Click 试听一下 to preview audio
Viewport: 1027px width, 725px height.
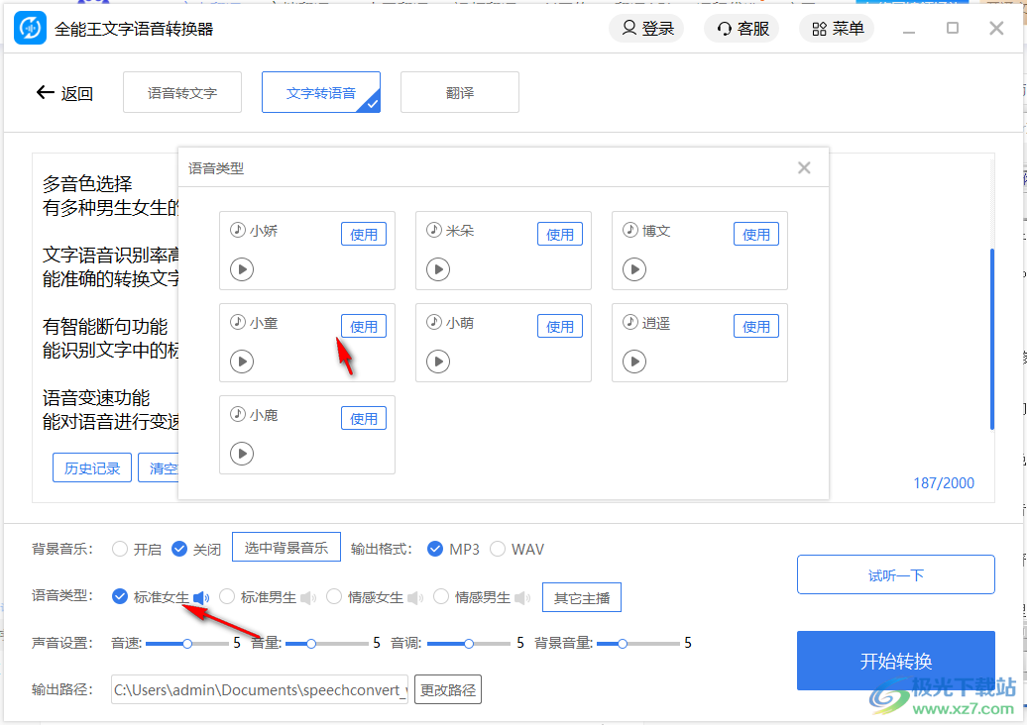click(x=895, y=573)
